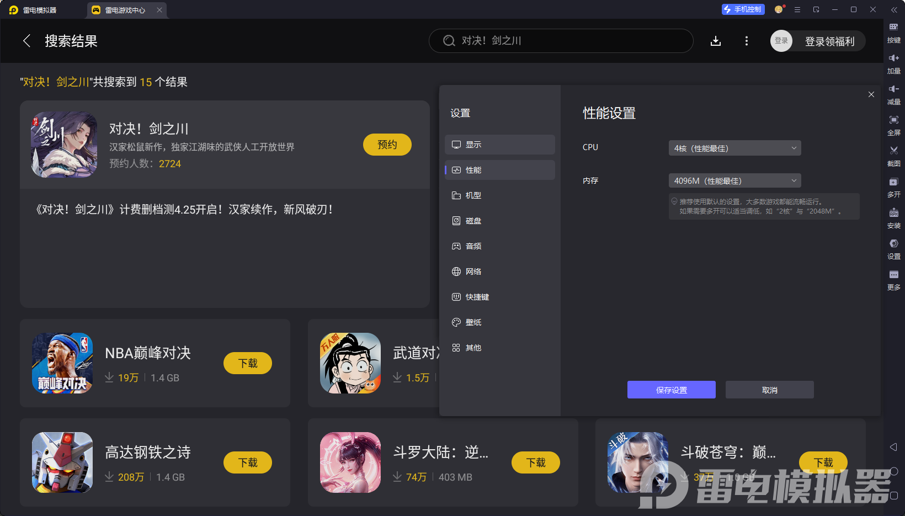Select 快捷键 in settings menu

point(500,297)
